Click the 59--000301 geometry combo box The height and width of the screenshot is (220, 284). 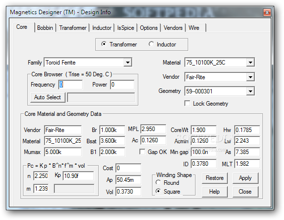pos(219,91)
